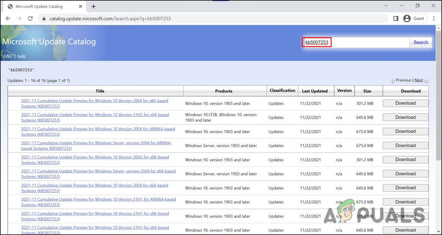Download the Version 21H2 x64 update
Screen dimensions: 442x235
(x=405, y=117)
